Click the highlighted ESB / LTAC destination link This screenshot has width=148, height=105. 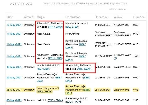pos(78,91)
